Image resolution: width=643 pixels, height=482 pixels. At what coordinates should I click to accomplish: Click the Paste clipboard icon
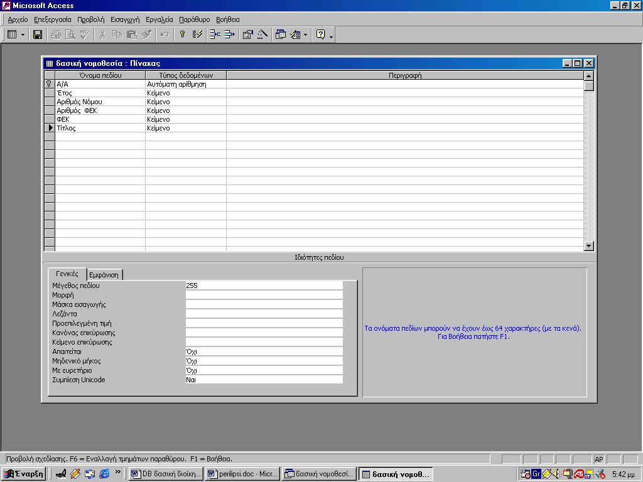pos(132,35)
